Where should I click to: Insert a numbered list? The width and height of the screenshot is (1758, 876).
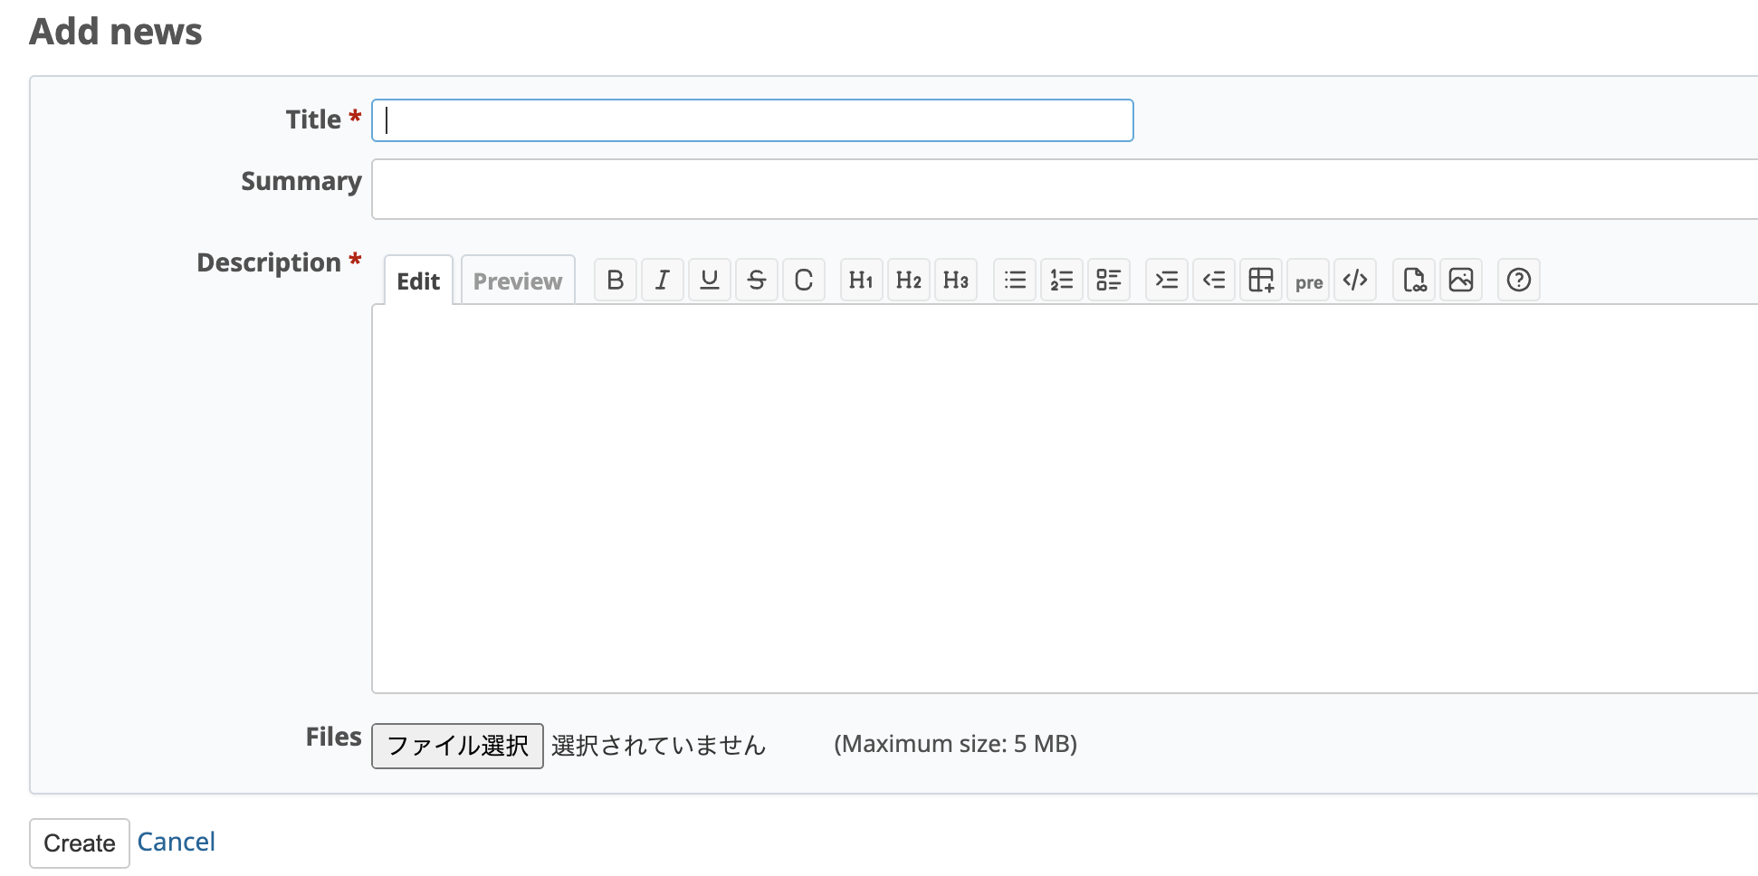tap(1061, 280)
